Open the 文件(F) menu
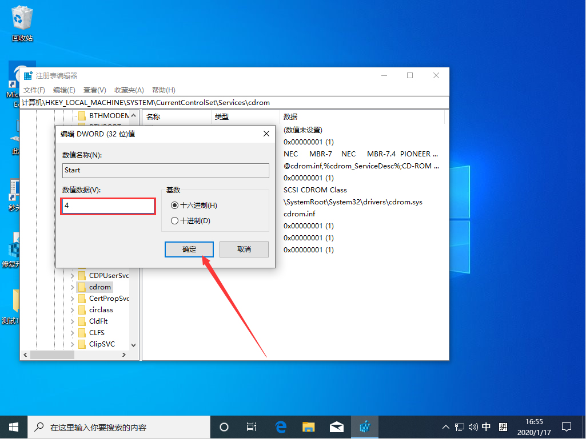This screenshot has width=586, height=439. point(34,90)
